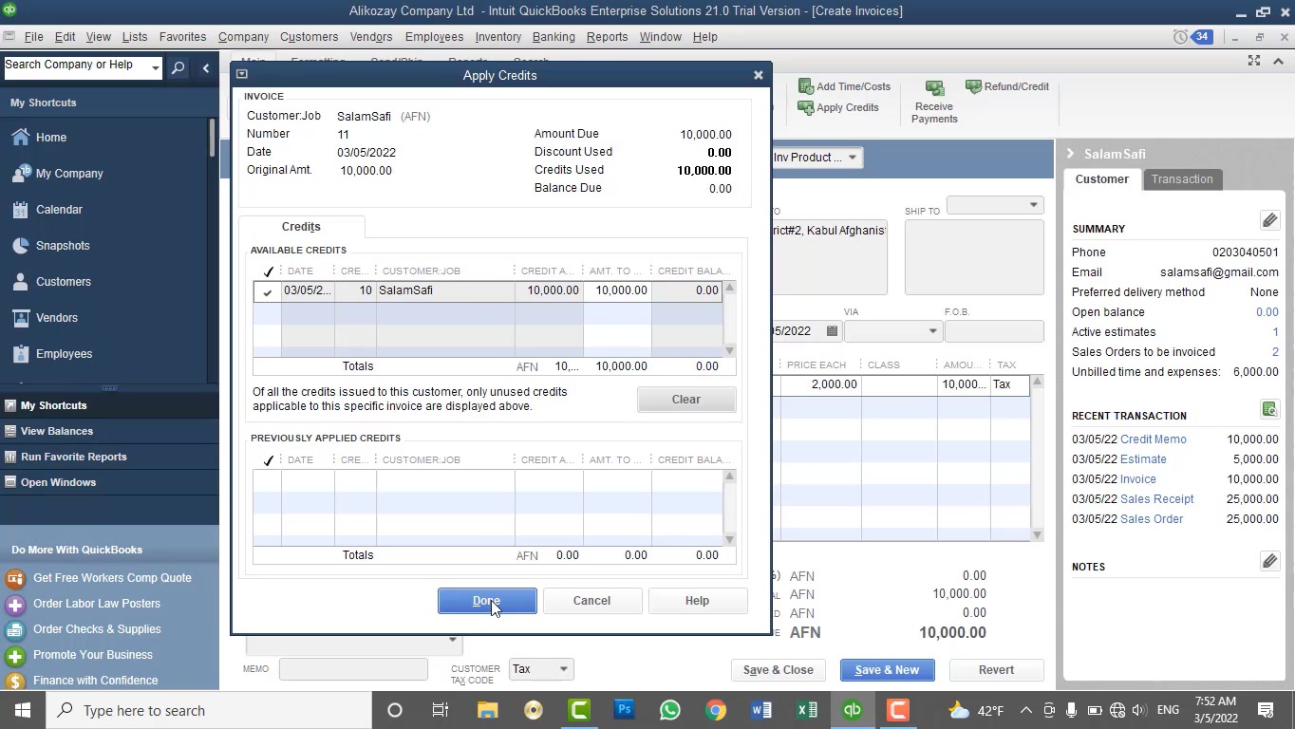1295x729 pixels.
Task: Open the Ship To dropdown
Action: [1033, 205]
